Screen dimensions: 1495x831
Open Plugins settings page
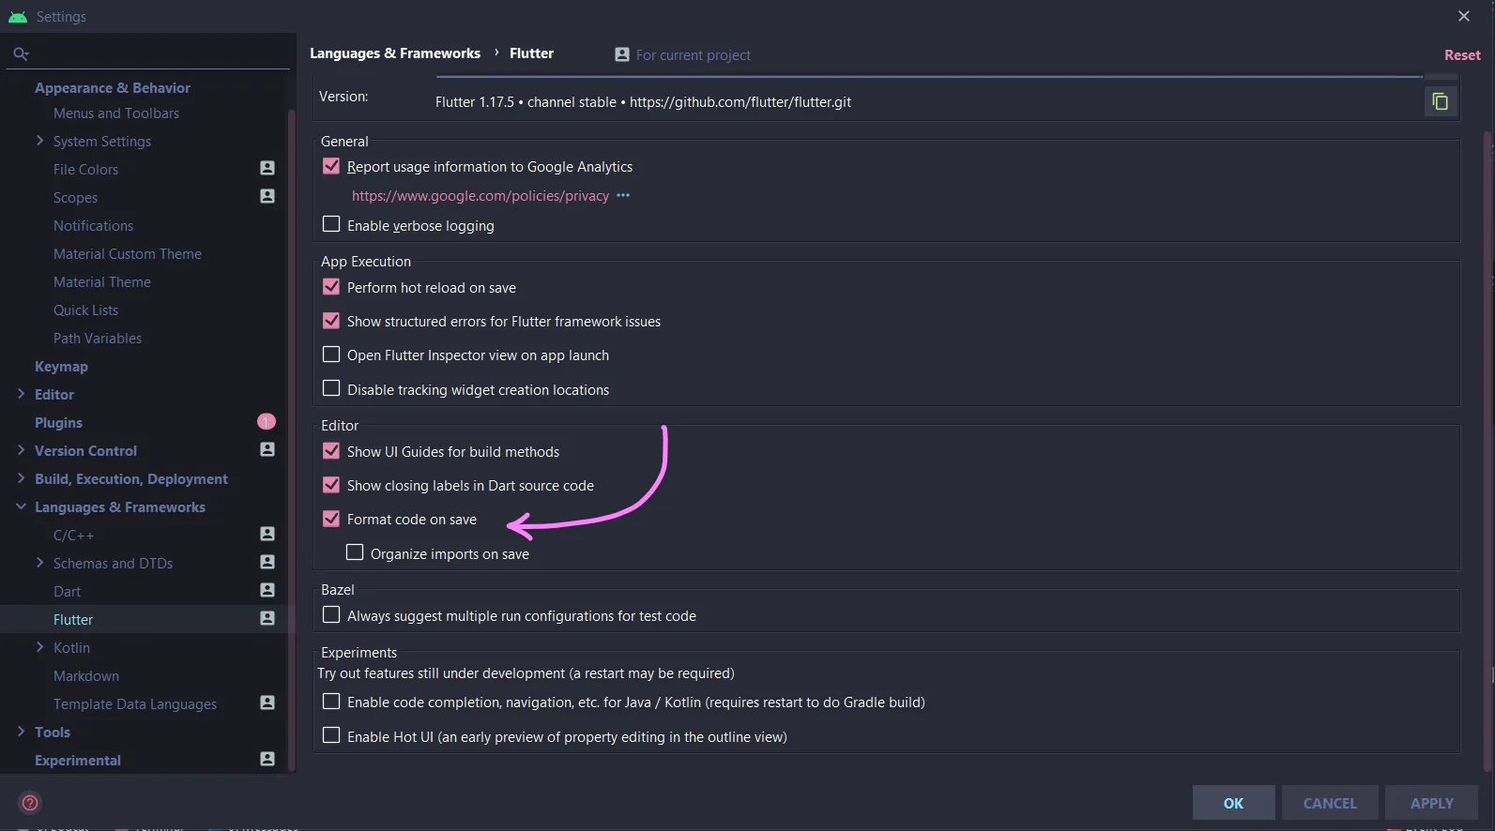(x=58, y=423)
